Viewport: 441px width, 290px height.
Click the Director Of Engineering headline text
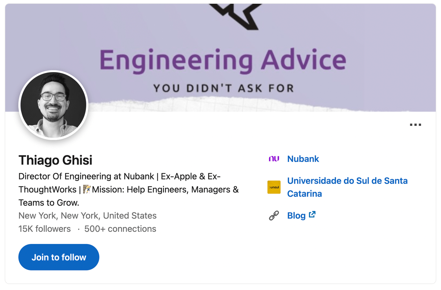129,190
